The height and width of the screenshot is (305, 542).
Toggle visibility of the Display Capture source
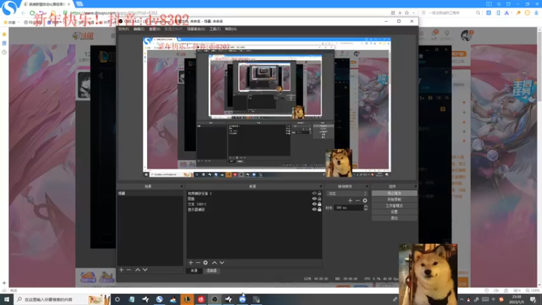[314, 209]
